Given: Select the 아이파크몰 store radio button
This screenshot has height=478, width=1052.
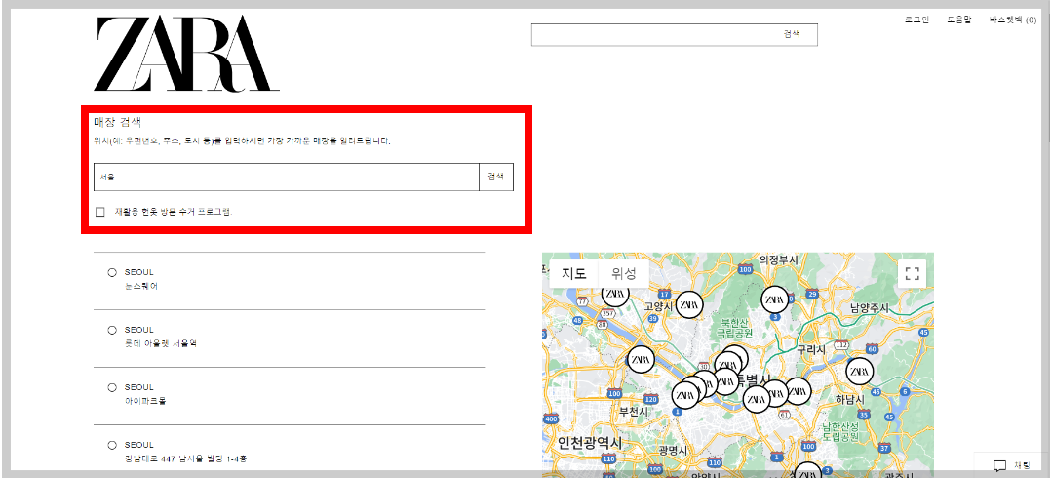Looking at the screenshot, I should (x=112, y=388).
